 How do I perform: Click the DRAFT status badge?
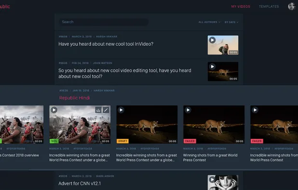click(x=122, y=141)
